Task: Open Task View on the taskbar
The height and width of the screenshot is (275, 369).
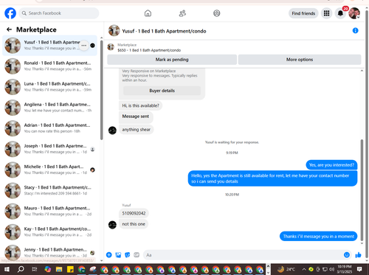Action: 35,269
